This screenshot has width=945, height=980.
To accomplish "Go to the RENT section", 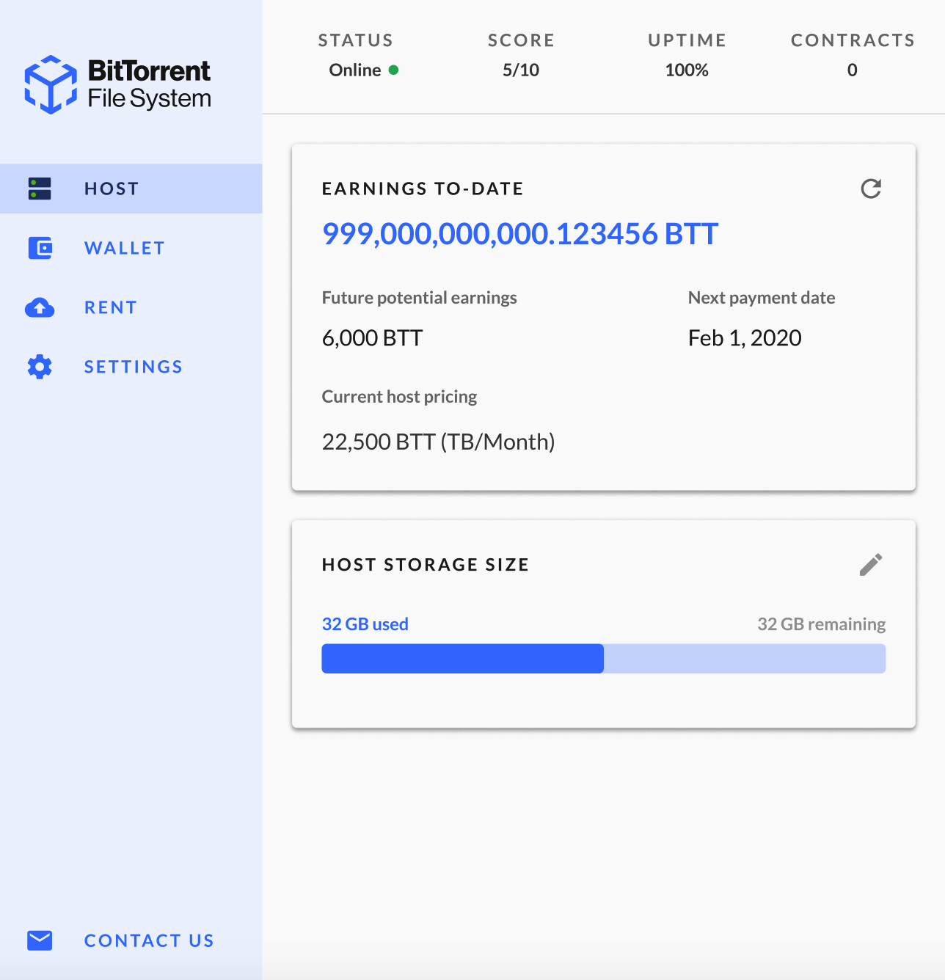I will (x=131, y=307).
